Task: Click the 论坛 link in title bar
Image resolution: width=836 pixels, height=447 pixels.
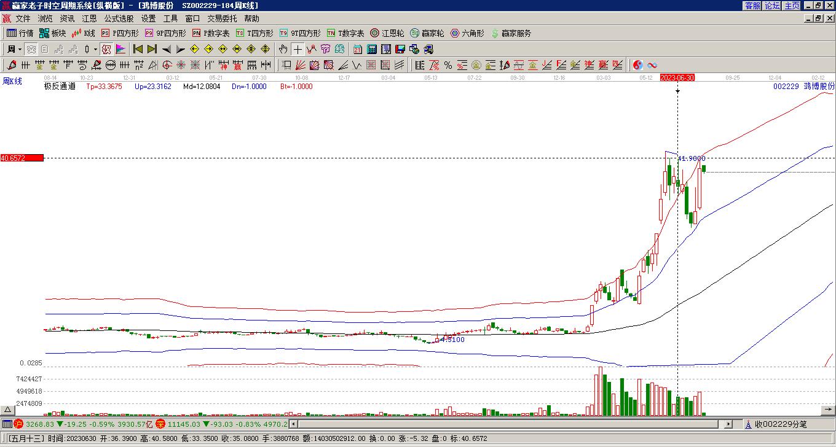Action: 772,6
